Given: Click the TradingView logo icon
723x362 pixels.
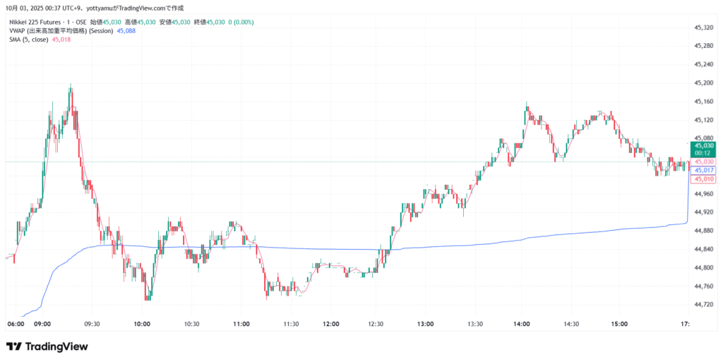Looking at the screenshot, I should pos(13,346).
